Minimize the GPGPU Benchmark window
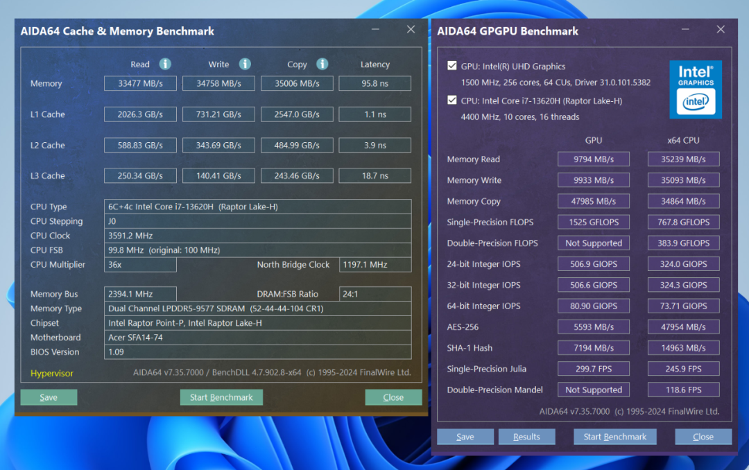The width and height of the screenshot is (749, 470). click(x=685, y=30)
